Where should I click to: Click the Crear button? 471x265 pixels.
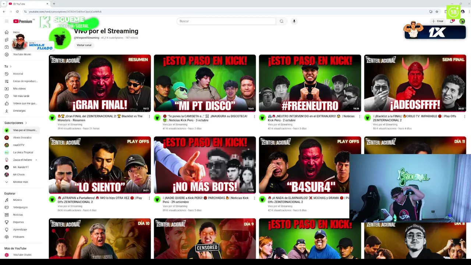point(438,21)
